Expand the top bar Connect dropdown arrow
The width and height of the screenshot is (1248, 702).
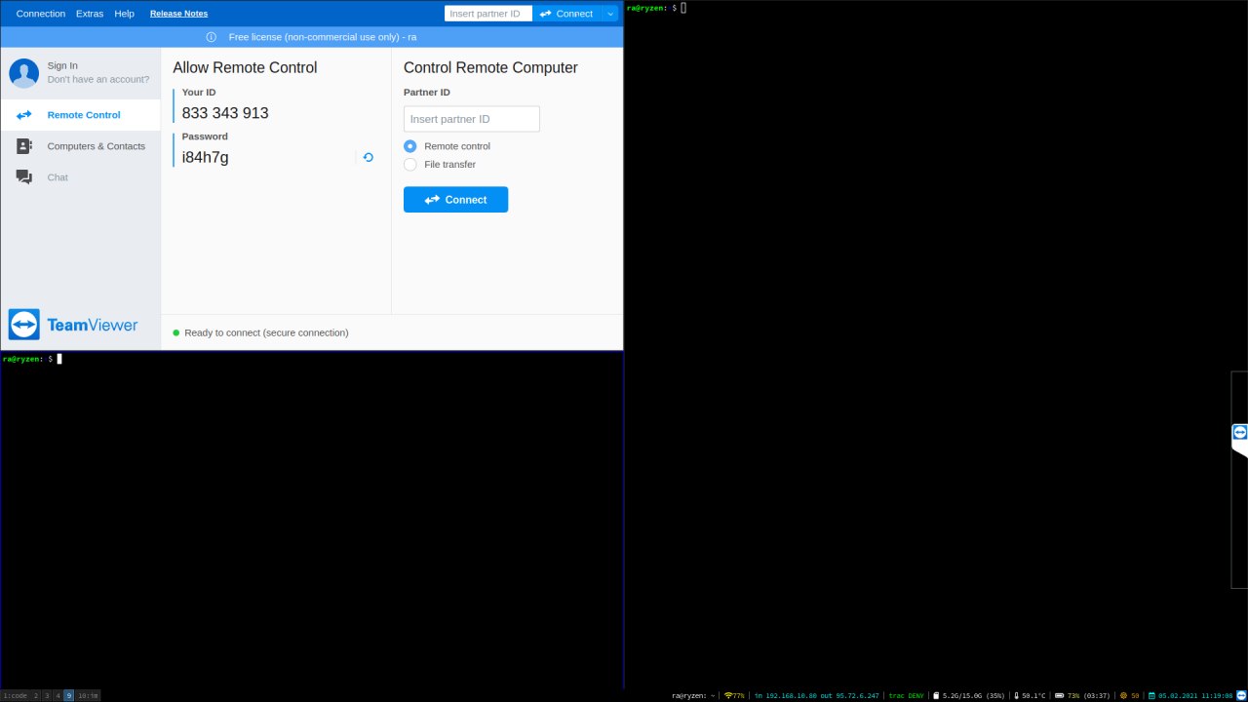(x=610, y=14)
